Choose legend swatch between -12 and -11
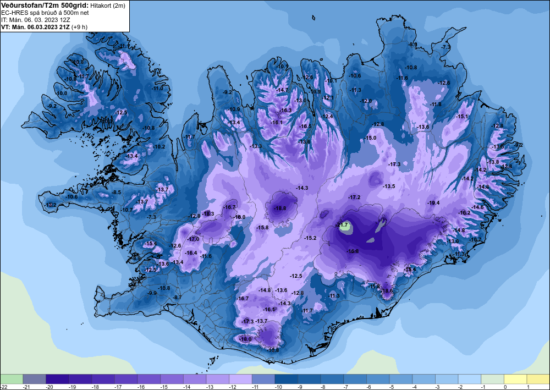The image size is (550, 390). [241, 379]
